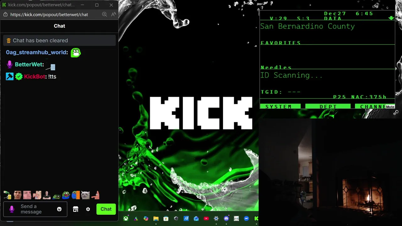
Task: Click the kick.com popout URL address bar
Action: pyautogui.click(x=49, y=14)
